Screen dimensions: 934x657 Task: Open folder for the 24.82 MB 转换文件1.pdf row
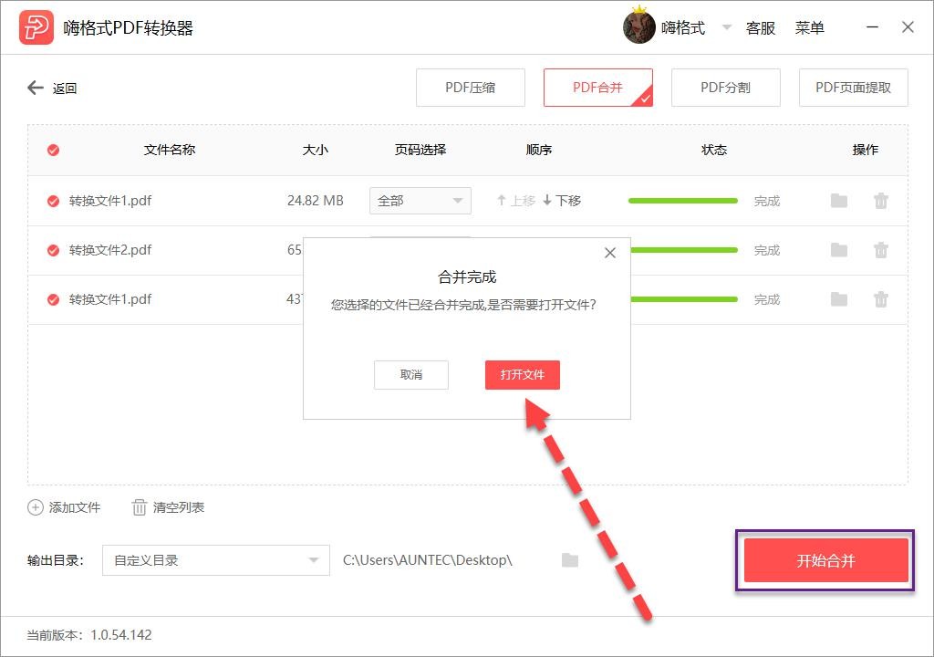[x=839, y=201]
